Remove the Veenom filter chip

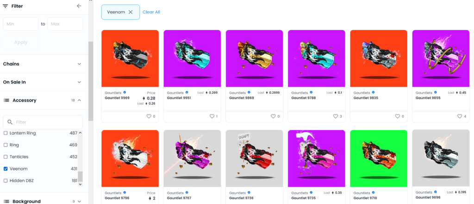tap(131, 12)
